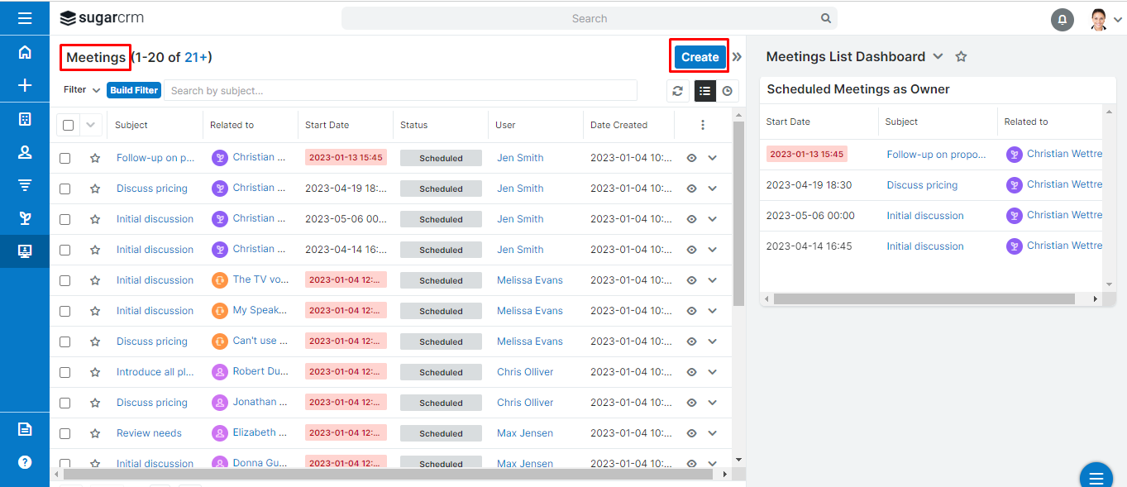
Task: Open Chris Olliver link for Introduce all pl...
Action: point(525,372)
